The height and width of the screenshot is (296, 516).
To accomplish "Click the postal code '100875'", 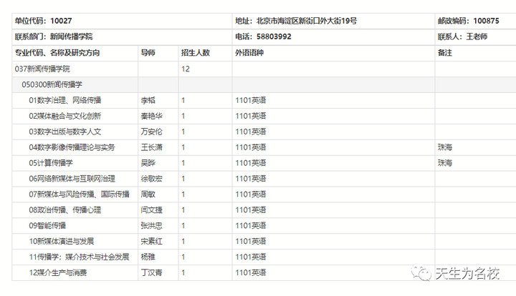I will [x=486, y=21].
